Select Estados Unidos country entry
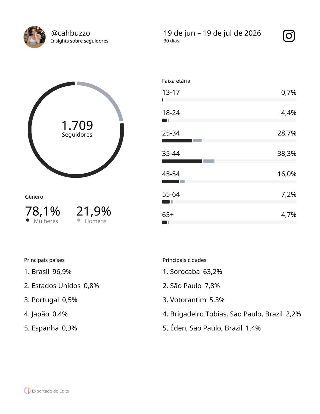The height and width of the screenshot is (414, 320). pyautogui.click(x=62, y=286)
